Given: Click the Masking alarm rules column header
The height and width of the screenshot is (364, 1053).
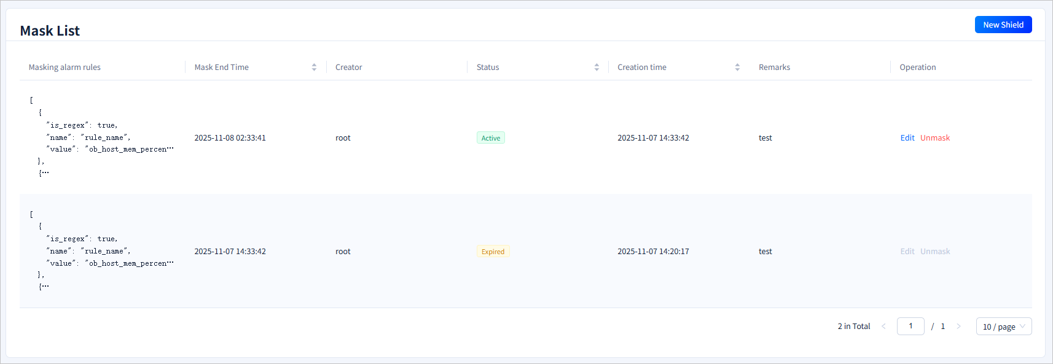Looking at the screenshot, I should tap(65, 68).
